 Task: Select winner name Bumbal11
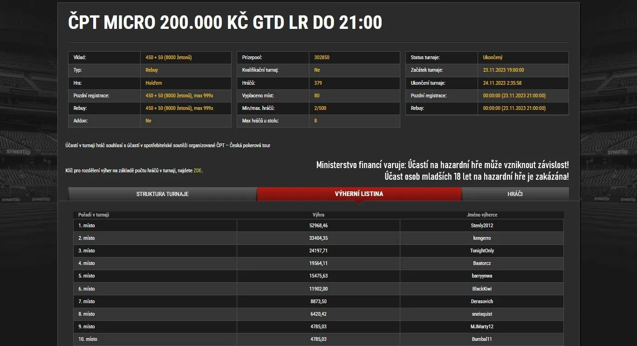point(482,339)
